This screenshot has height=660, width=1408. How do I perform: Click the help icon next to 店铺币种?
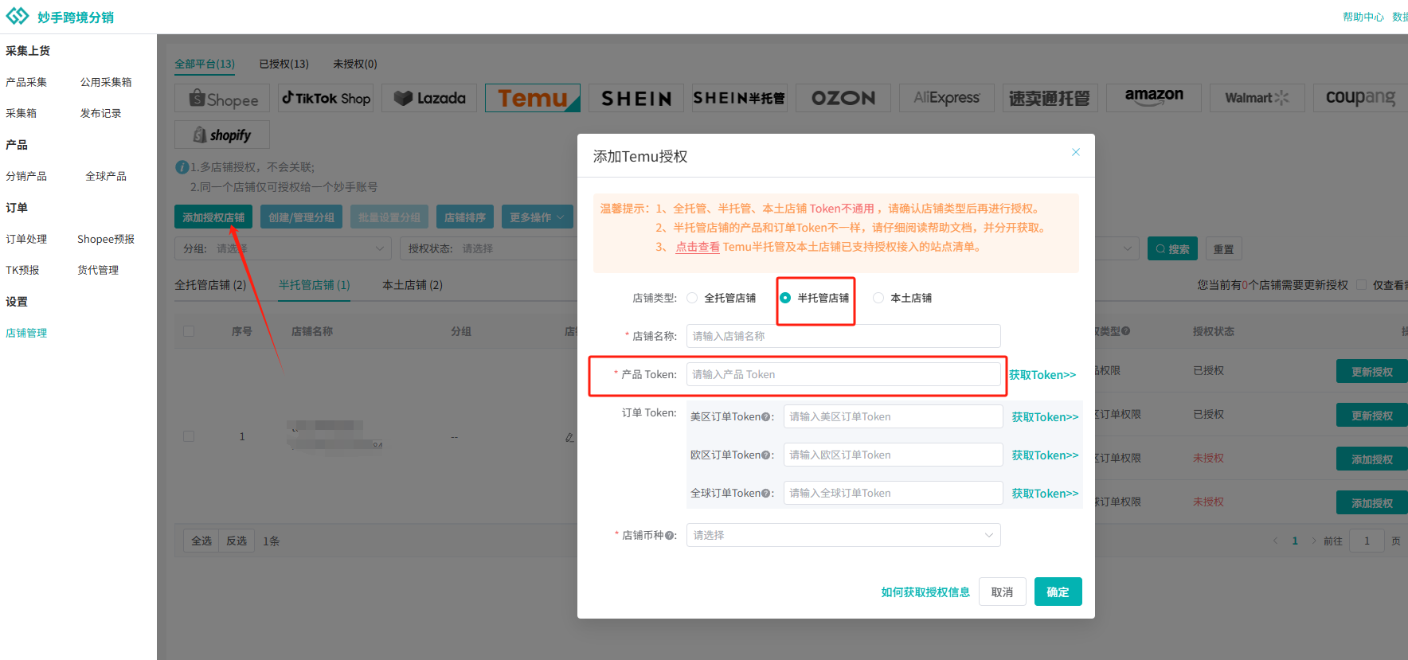click(x=669, y=536)
